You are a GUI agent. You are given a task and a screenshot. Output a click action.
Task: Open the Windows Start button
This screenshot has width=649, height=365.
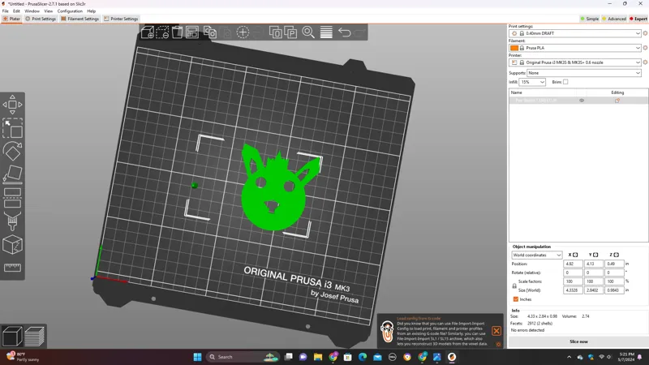pyautogui.click(x=197, y=357)
